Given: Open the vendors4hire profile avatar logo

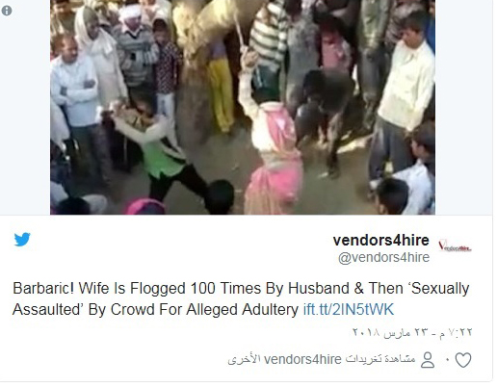Looking at the screenshot, I should tap(455, 246).
